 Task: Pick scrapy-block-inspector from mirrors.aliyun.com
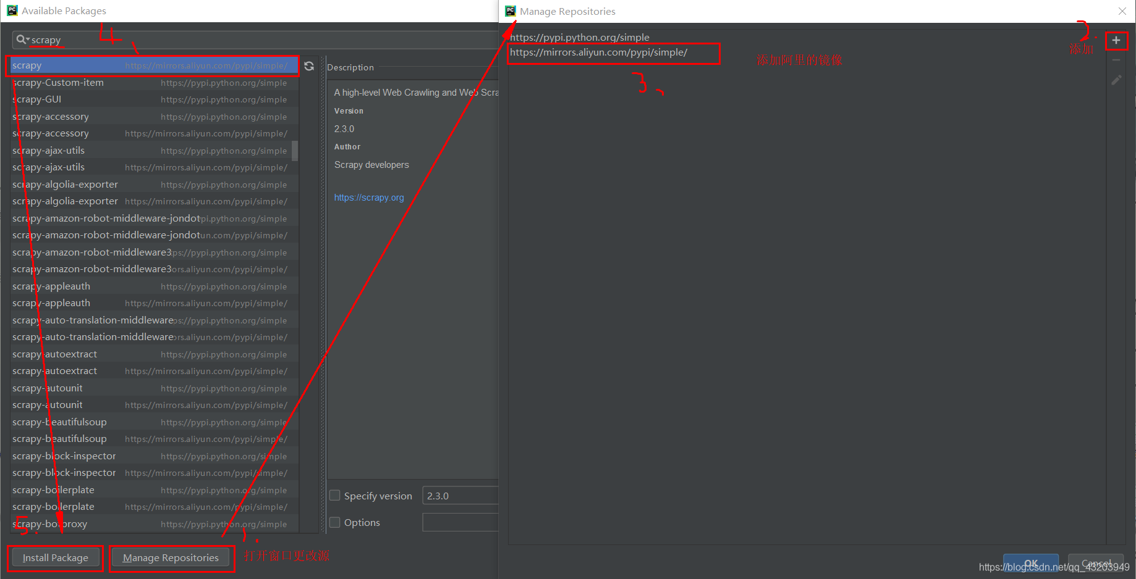click(155, 473)
